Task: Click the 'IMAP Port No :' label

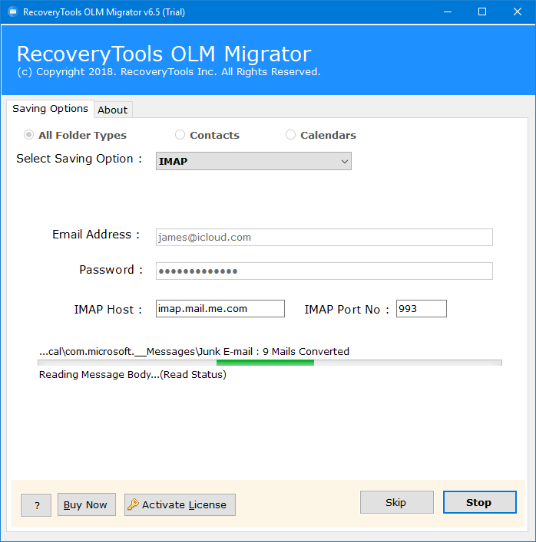Action: click(346, 310)
